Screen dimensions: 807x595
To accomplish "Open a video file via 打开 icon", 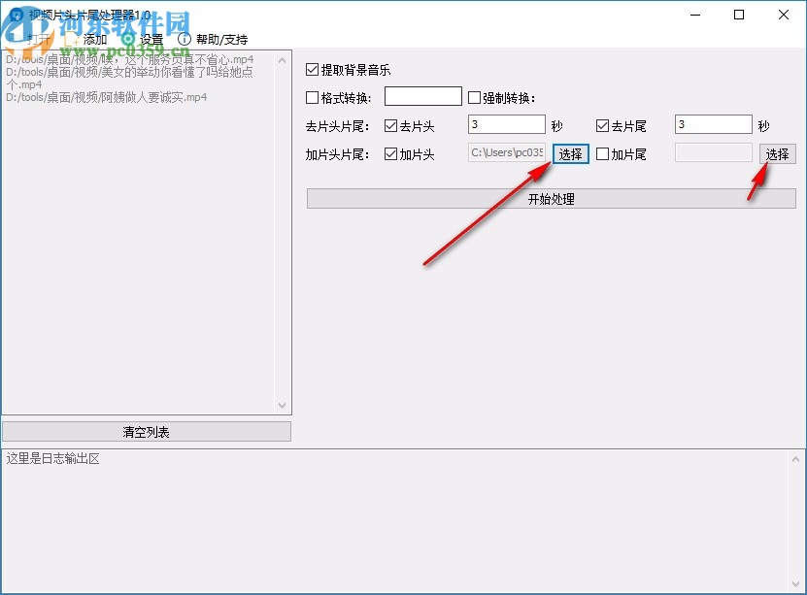I will point(27,39).
